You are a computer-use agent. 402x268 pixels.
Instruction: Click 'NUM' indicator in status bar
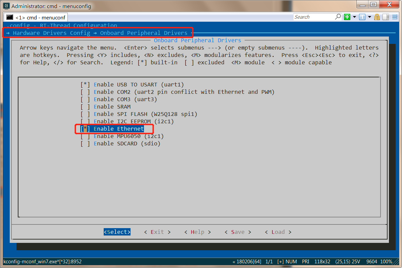(291, 262)
